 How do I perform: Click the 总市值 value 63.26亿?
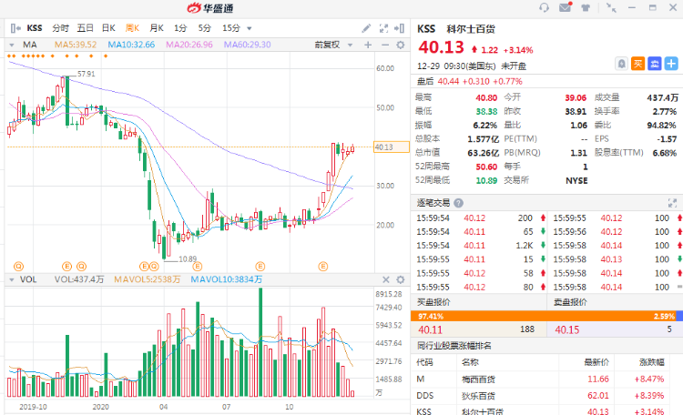point(483,153)
